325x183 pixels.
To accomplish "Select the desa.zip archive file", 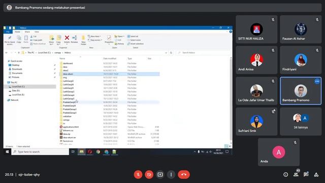I will pyautogui.click(x=110, y=134).
